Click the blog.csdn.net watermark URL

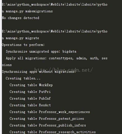64,70
